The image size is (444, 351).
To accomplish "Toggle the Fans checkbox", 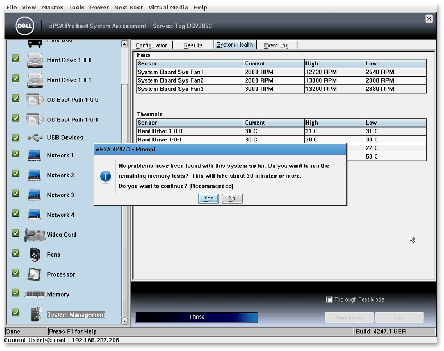I will 16,253.
